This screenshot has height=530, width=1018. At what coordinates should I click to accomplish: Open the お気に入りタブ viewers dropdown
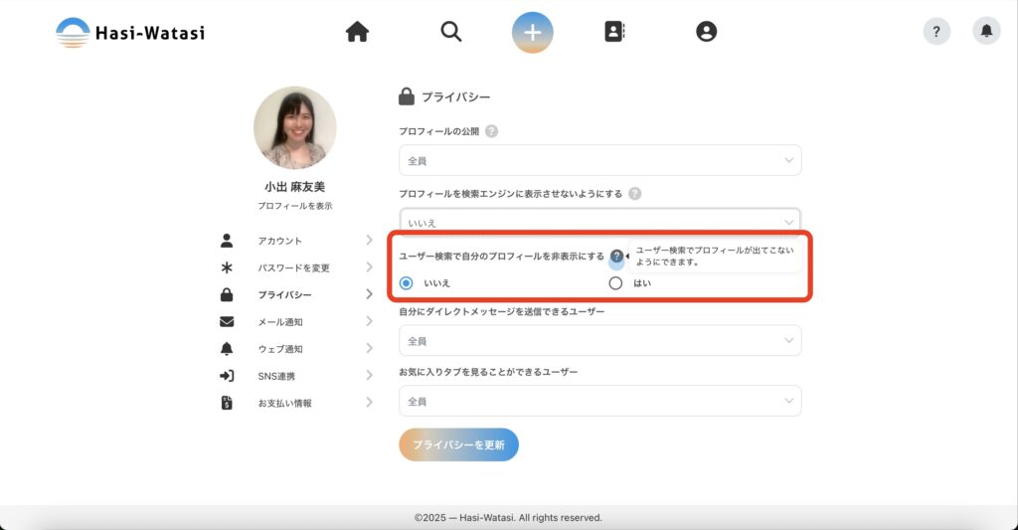(599, 401)
